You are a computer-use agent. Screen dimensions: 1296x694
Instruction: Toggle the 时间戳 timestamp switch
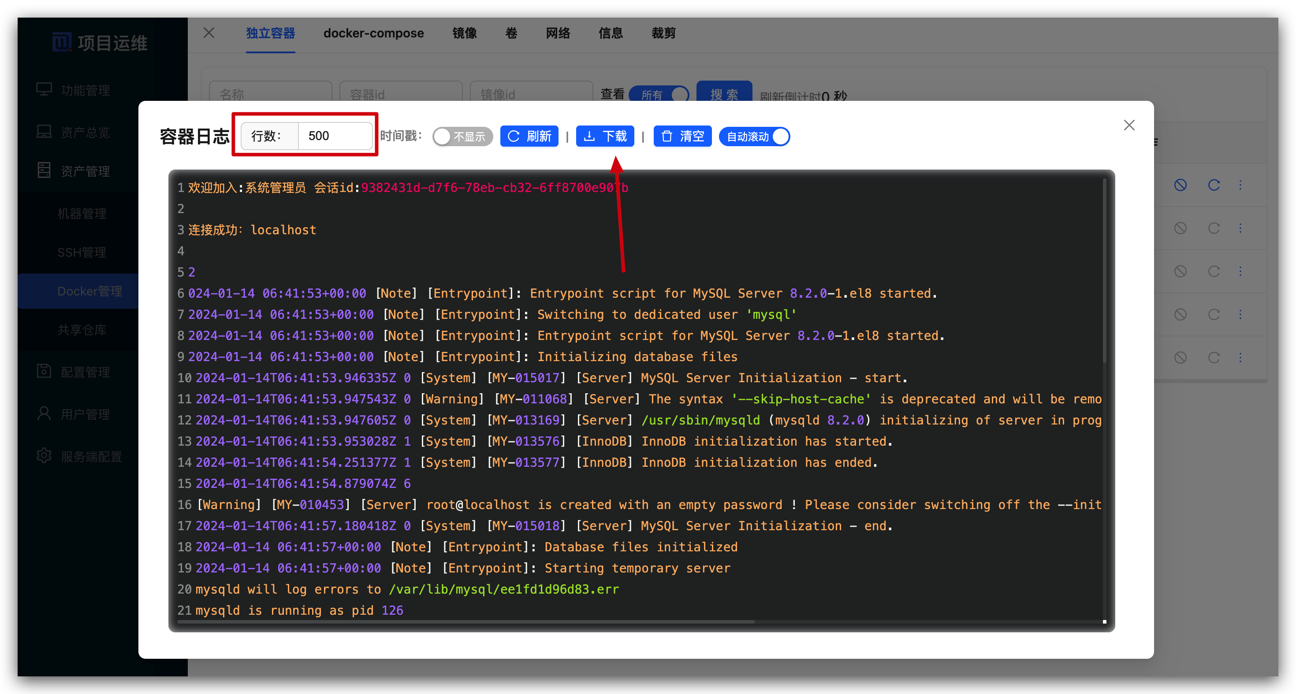[462, 136]
